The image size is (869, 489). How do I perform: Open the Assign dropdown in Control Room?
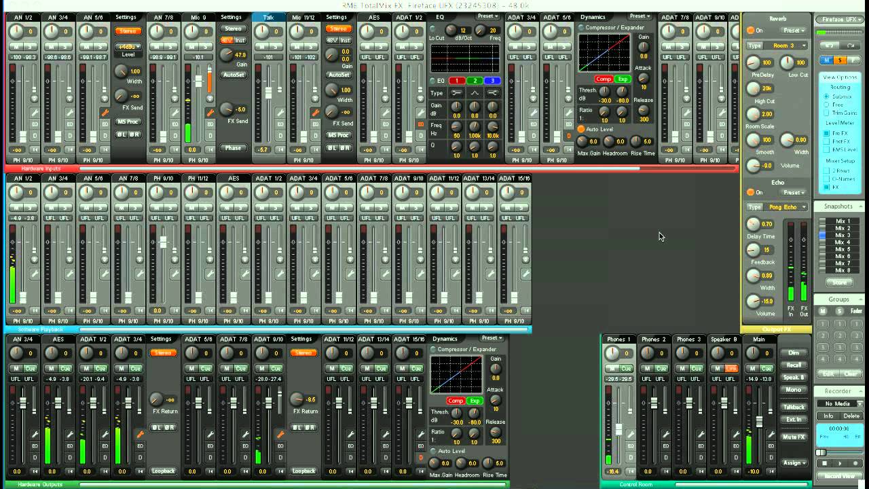click(794, 463)
